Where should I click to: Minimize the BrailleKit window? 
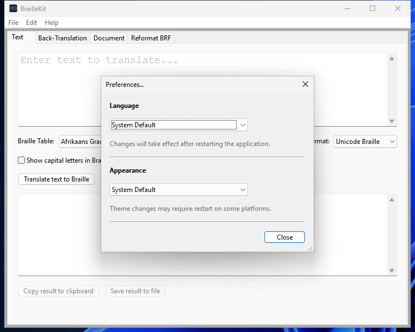347,8
